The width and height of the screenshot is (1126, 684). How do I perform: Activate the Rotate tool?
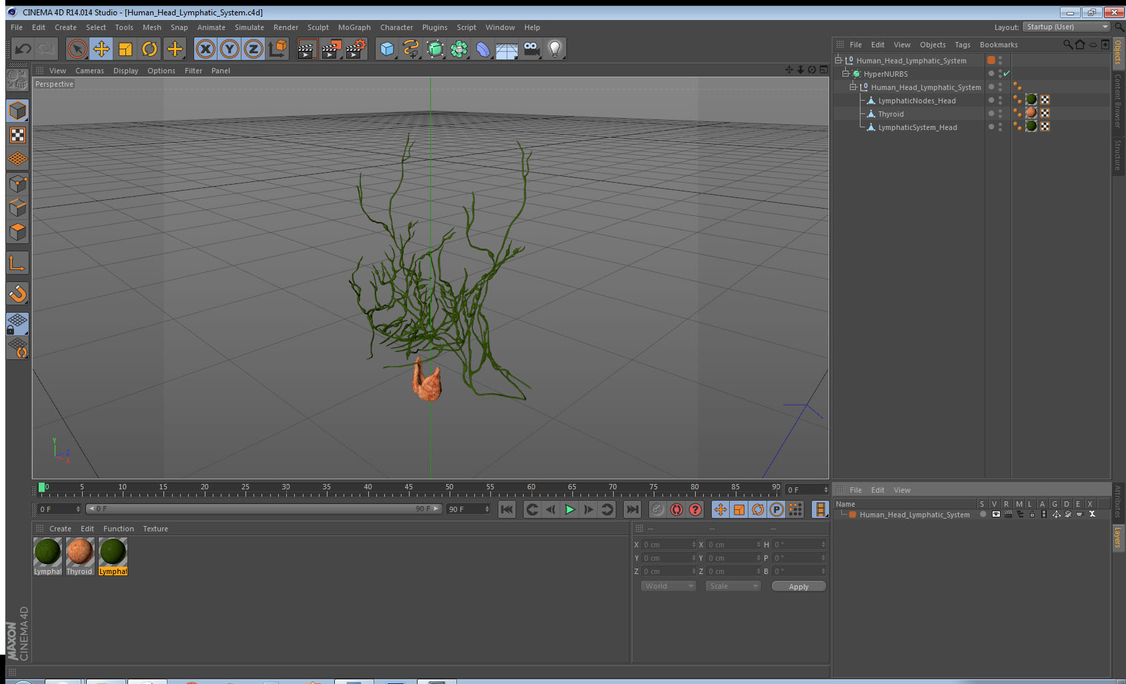[149, 49]
